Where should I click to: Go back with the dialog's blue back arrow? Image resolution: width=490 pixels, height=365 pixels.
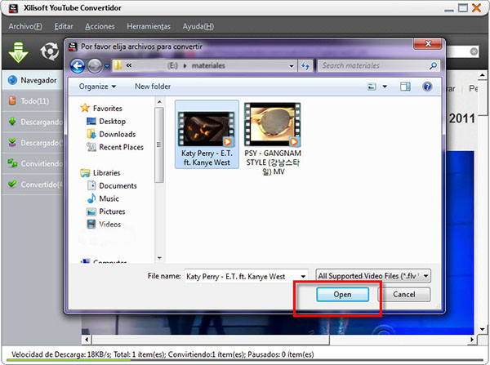pyautogui.click(x=78, y=66)
